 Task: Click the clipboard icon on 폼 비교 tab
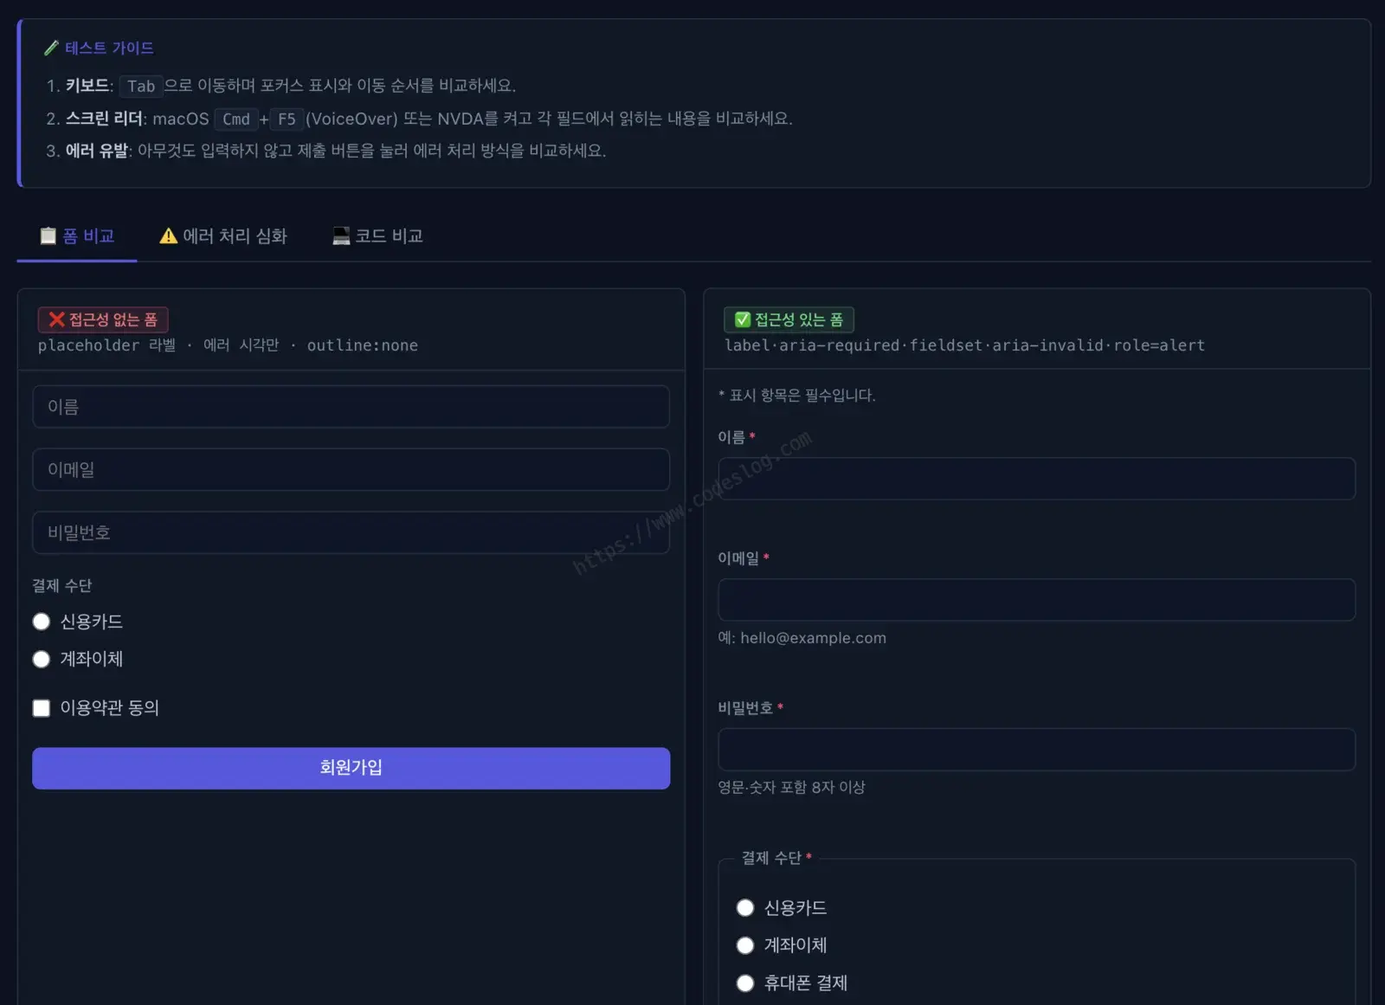pos(48,236)
